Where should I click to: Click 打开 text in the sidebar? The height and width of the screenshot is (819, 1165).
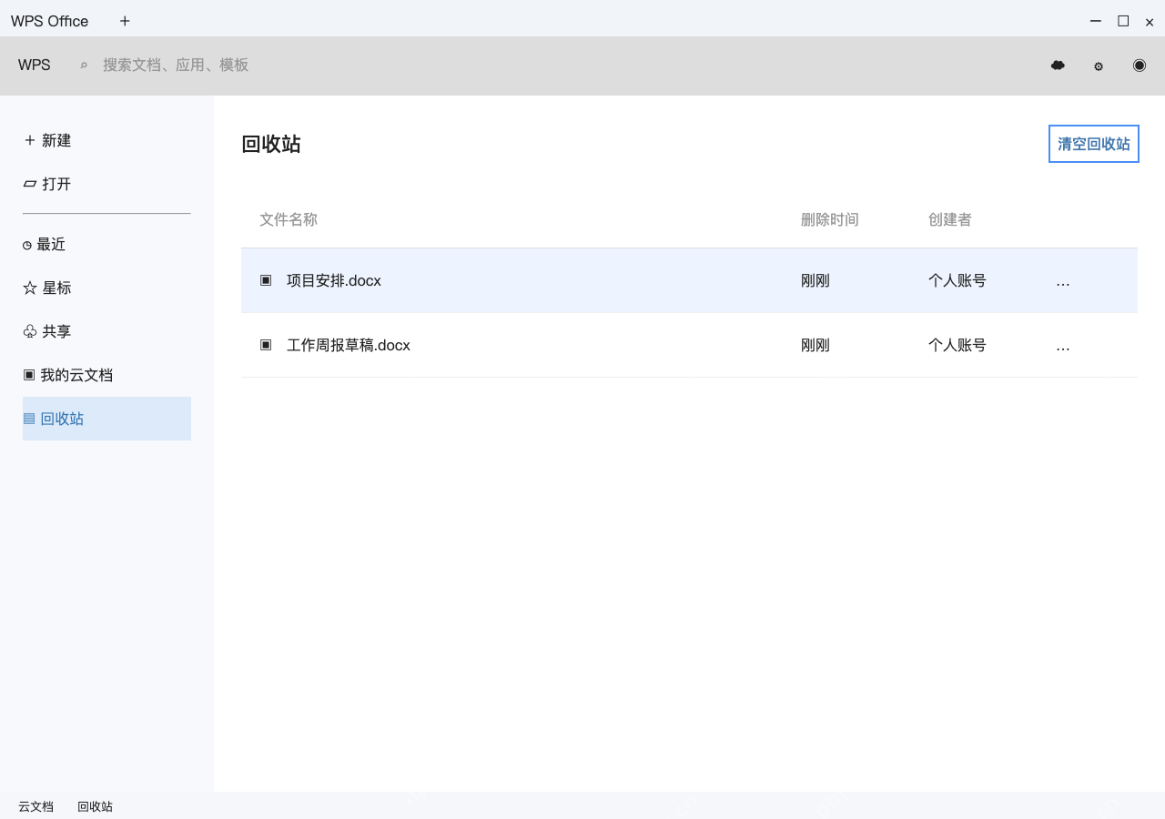pos(56,184)
